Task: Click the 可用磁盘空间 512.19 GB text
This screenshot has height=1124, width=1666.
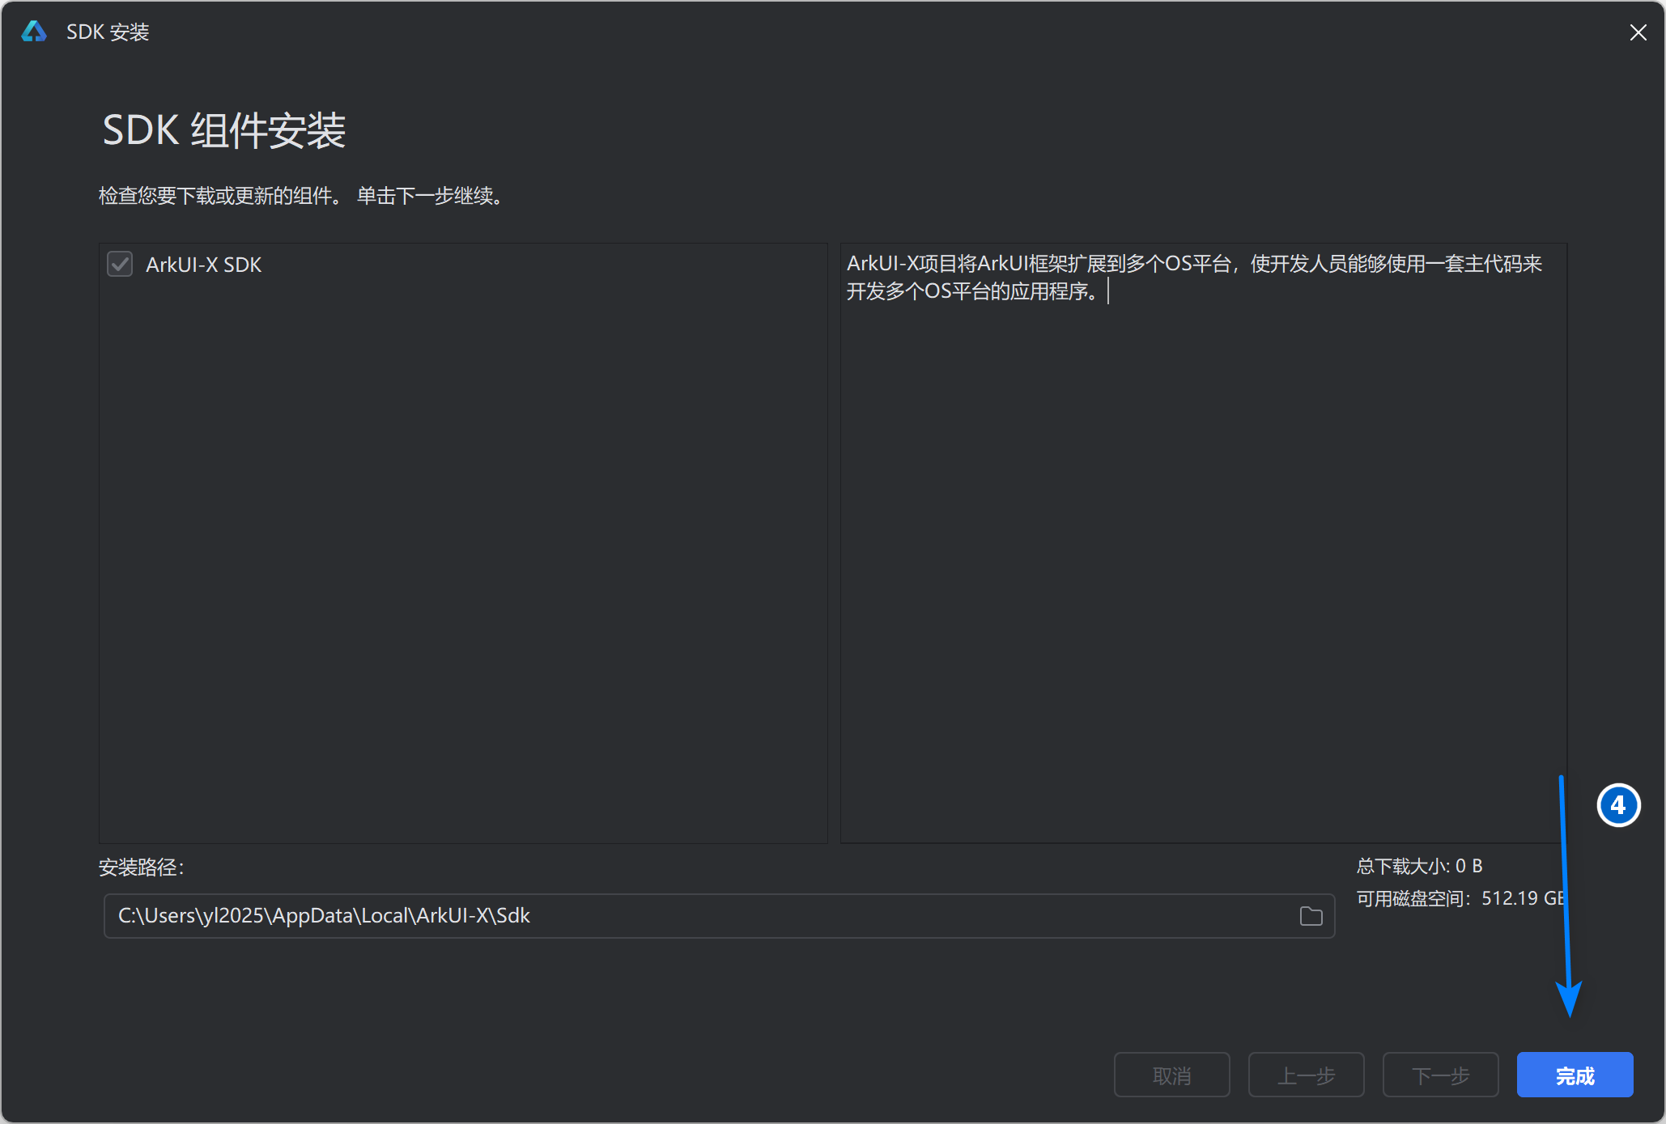Action: [x=1460, y=898]
